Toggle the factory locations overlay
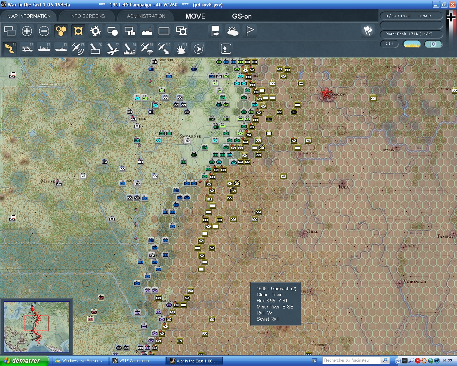457x366 pixels. tap(147, 31)
